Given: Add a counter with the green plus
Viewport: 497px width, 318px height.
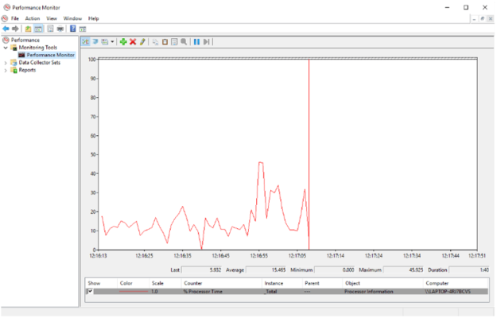Looking at the screenshot, I should 123,42.
